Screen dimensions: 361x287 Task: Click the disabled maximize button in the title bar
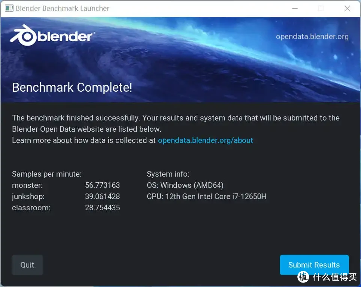click(x=321, y=9)
